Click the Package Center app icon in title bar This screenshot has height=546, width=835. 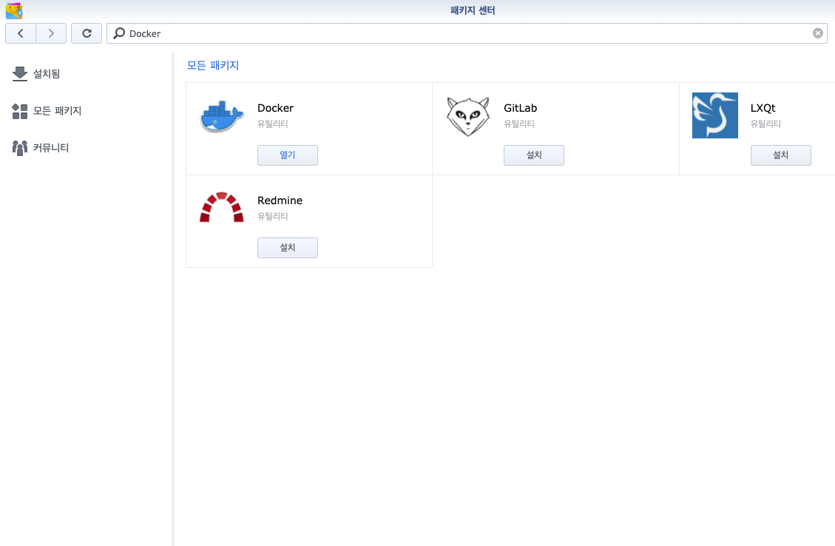click(14, 10)
